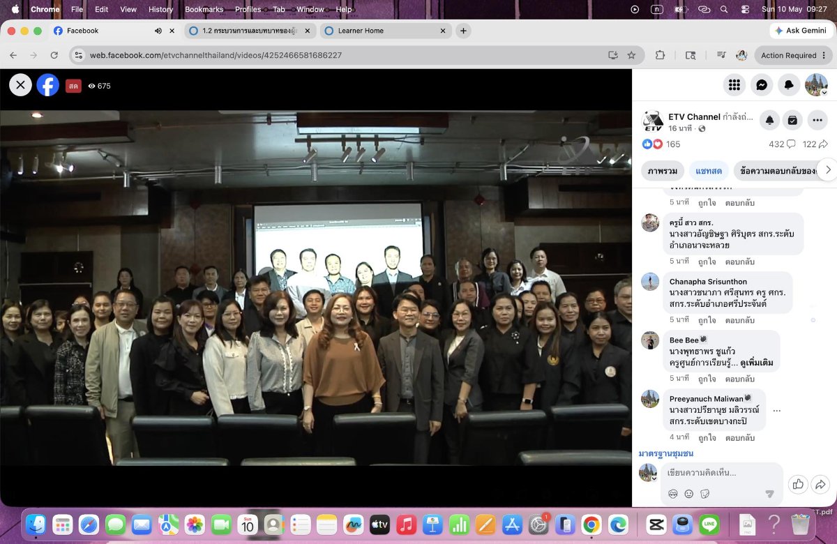Open the account profile picture menu
The image size is (837, 544).
tap(816, 84)
